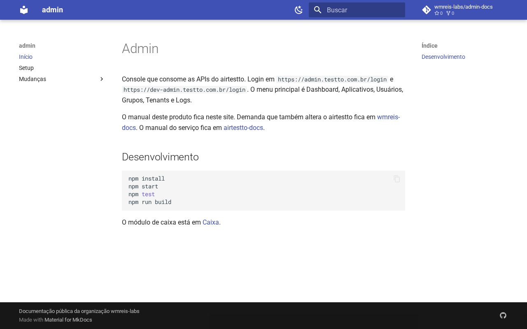527x329 pixels.
Task: Open the Início navigation item
Action: click(x=26, y=57)
